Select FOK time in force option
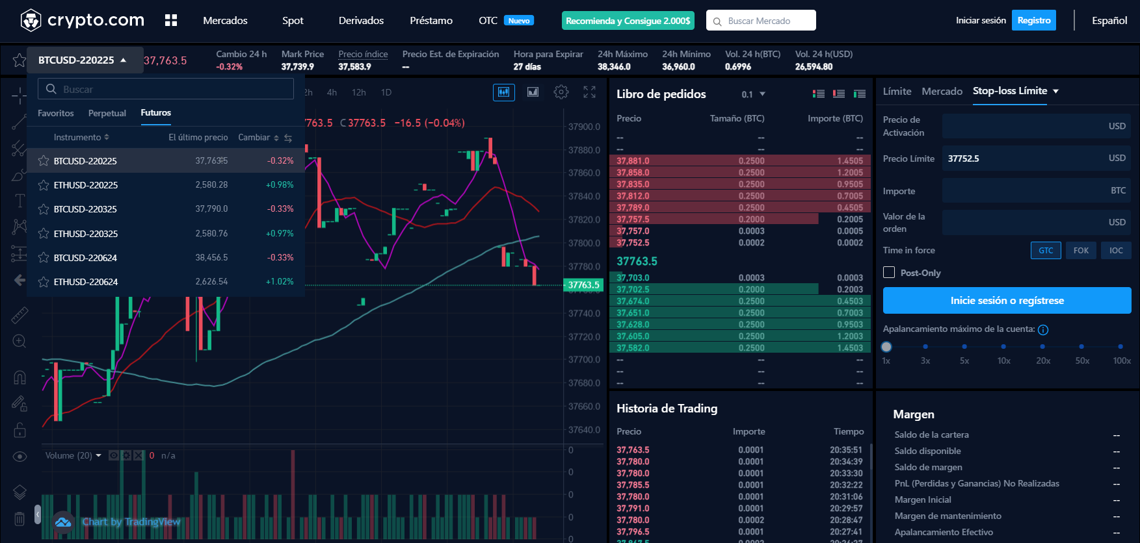Viewport: 1140px width, 543px height. pos(1081,251)
